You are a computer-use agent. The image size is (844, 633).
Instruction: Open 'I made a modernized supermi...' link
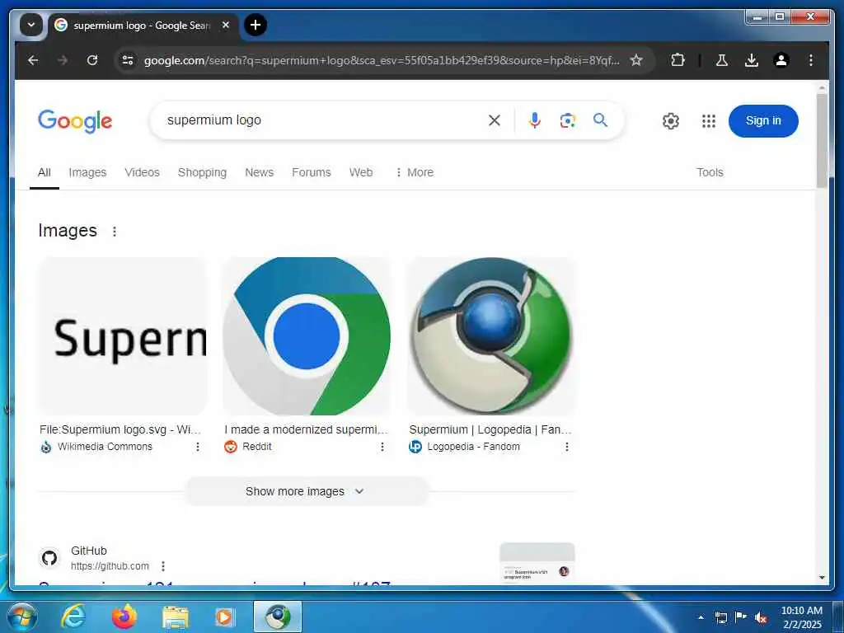click(306, 429)
